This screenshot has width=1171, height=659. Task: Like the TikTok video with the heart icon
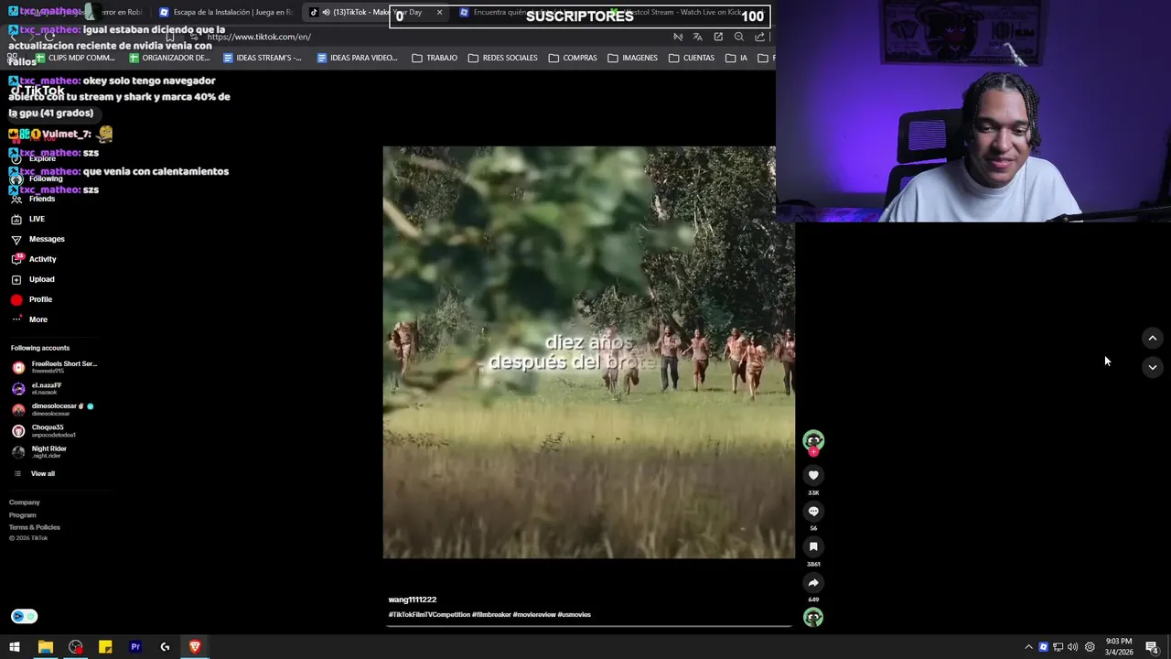click(x=813, y=475)
